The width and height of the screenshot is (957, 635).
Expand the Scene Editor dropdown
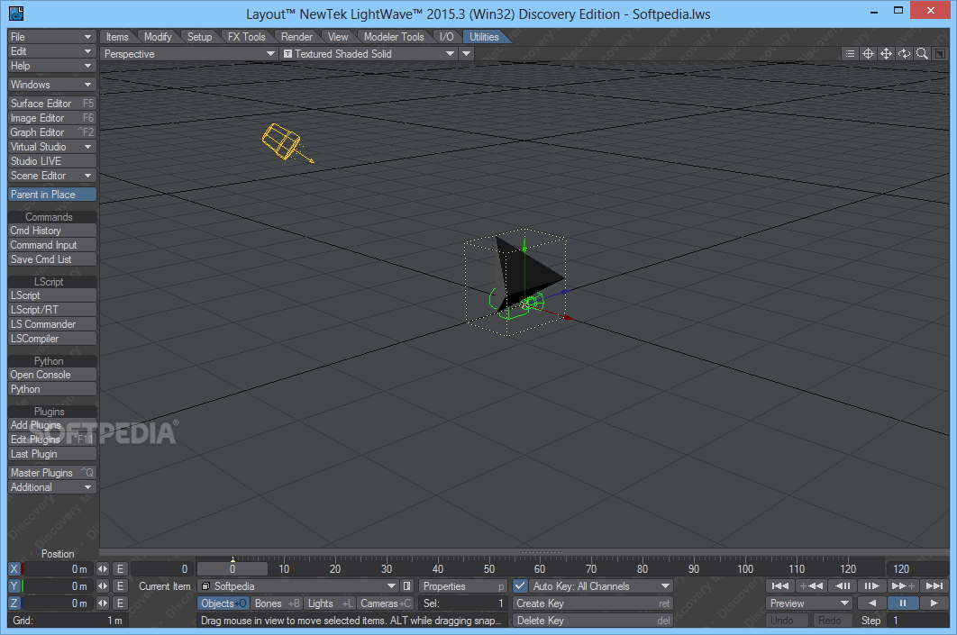pos(52,175)
